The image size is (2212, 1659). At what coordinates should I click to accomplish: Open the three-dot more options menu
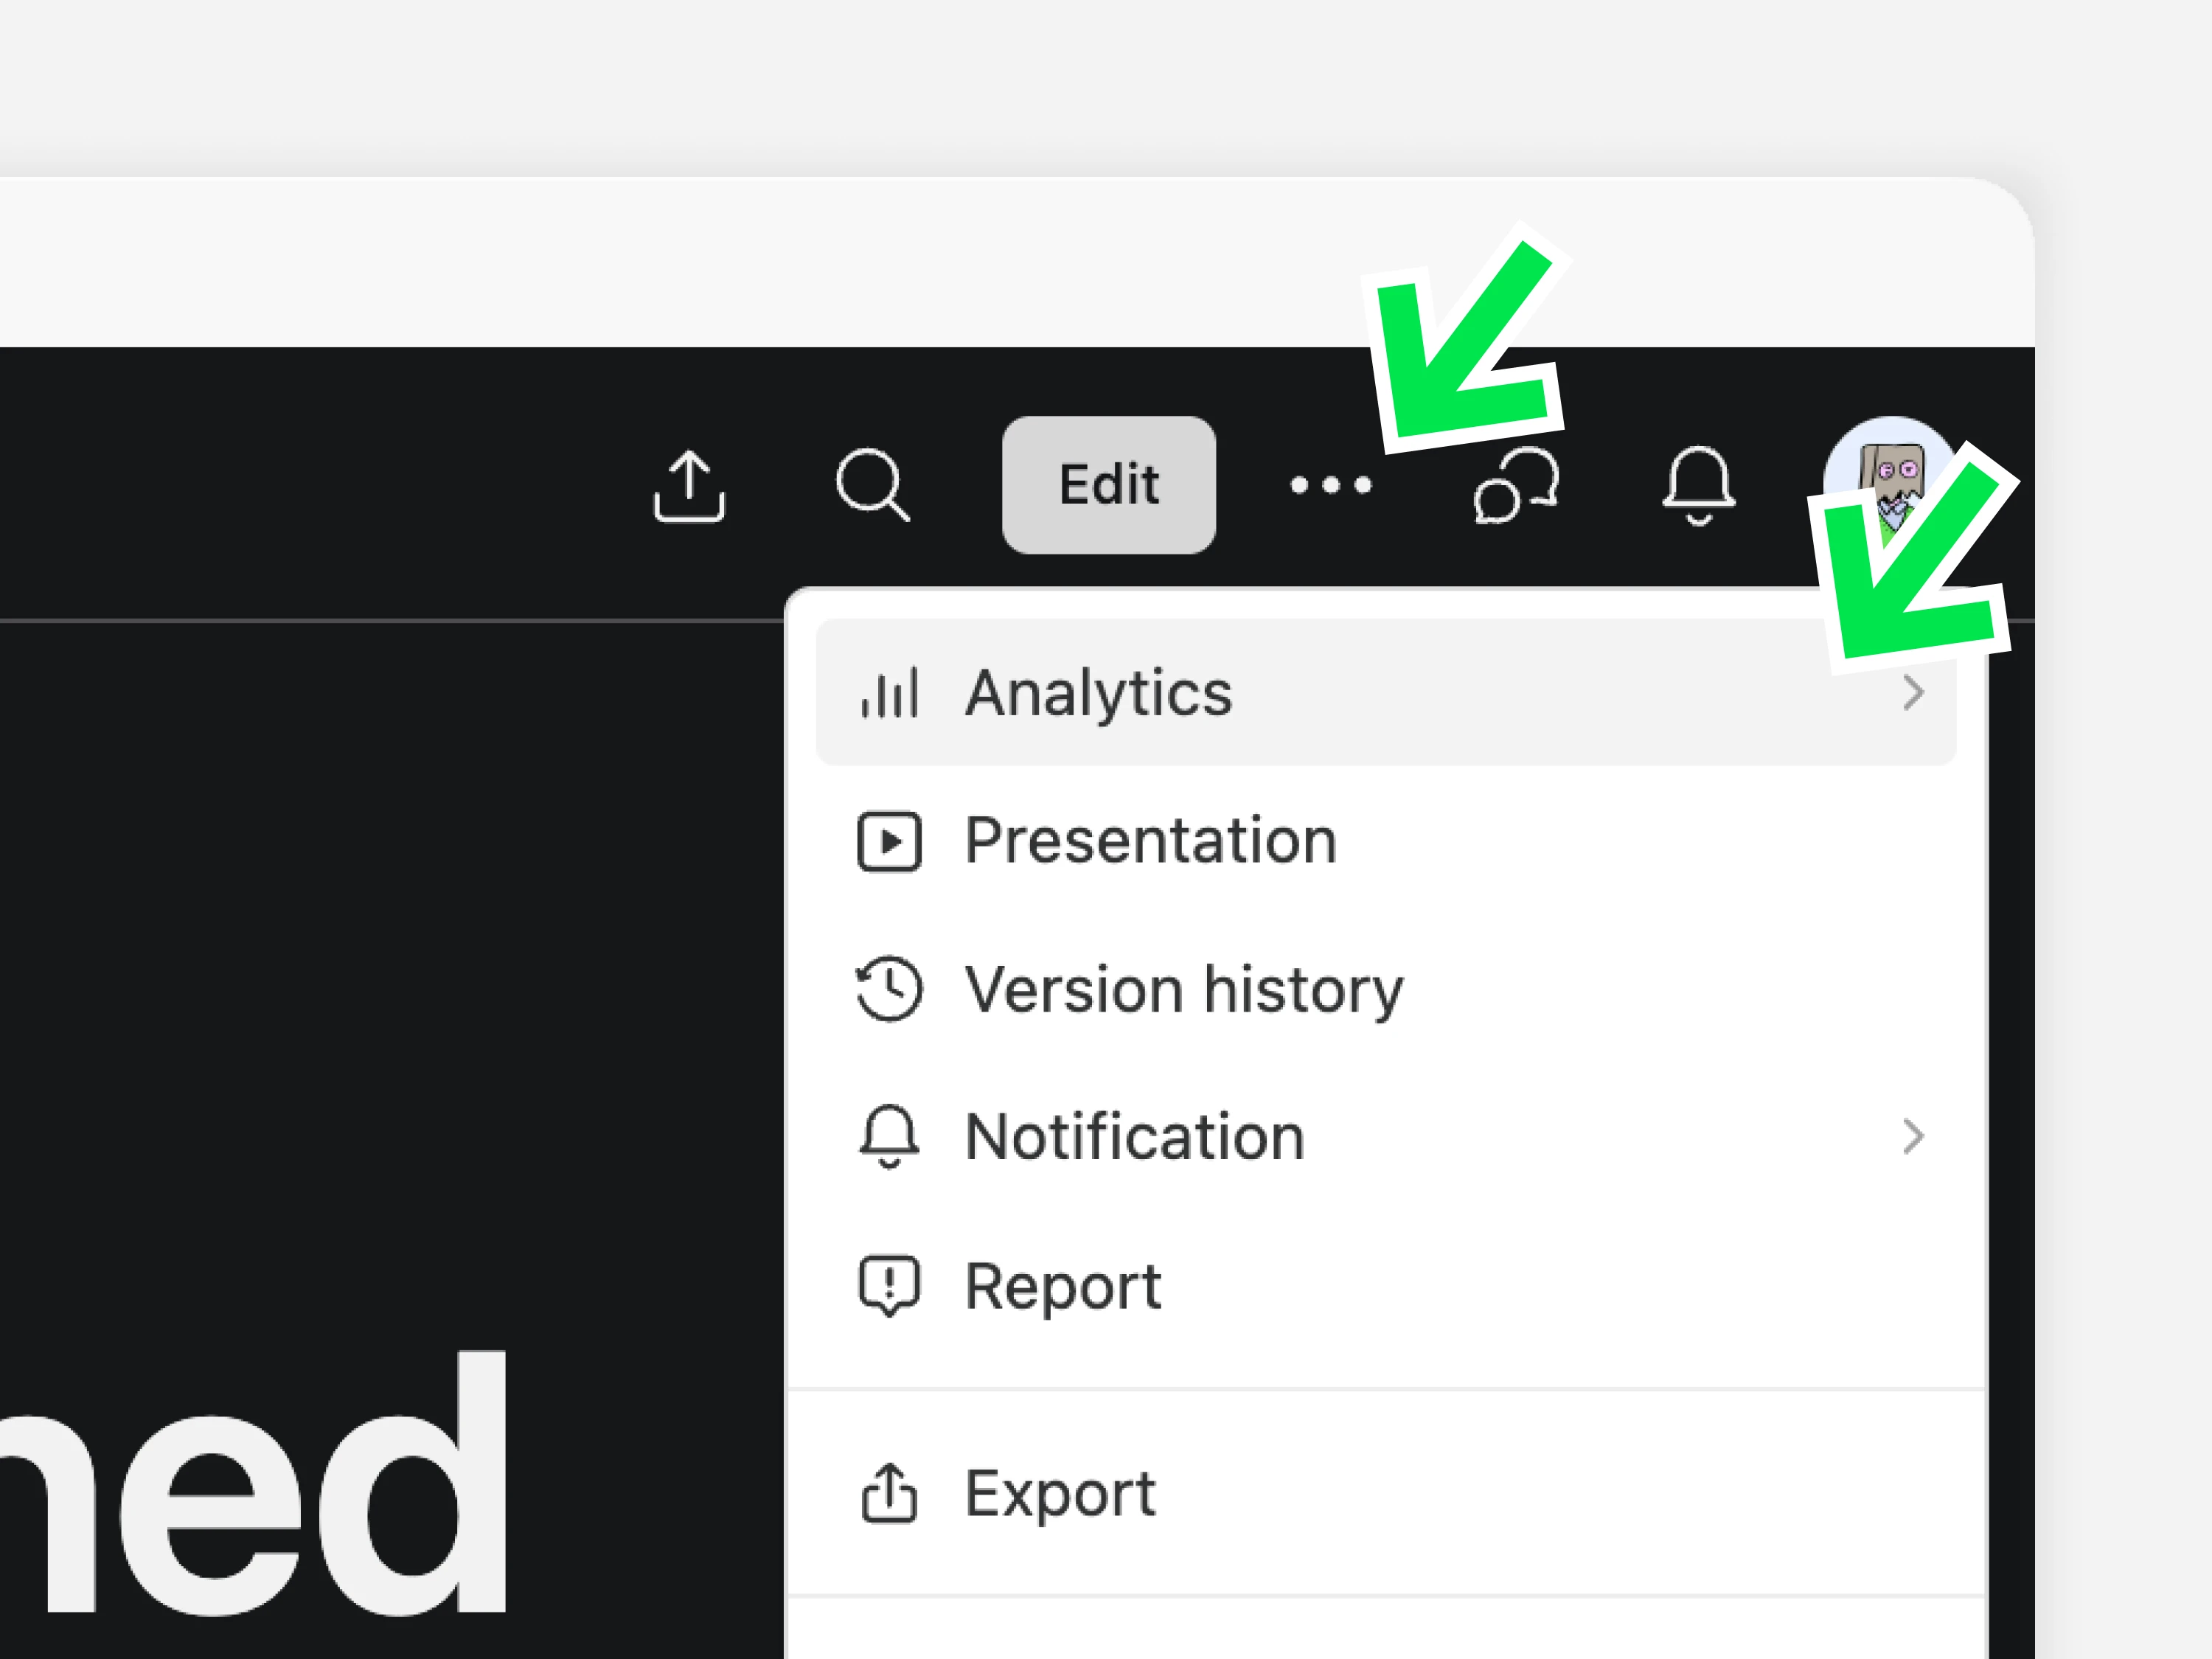point(1331,486)
